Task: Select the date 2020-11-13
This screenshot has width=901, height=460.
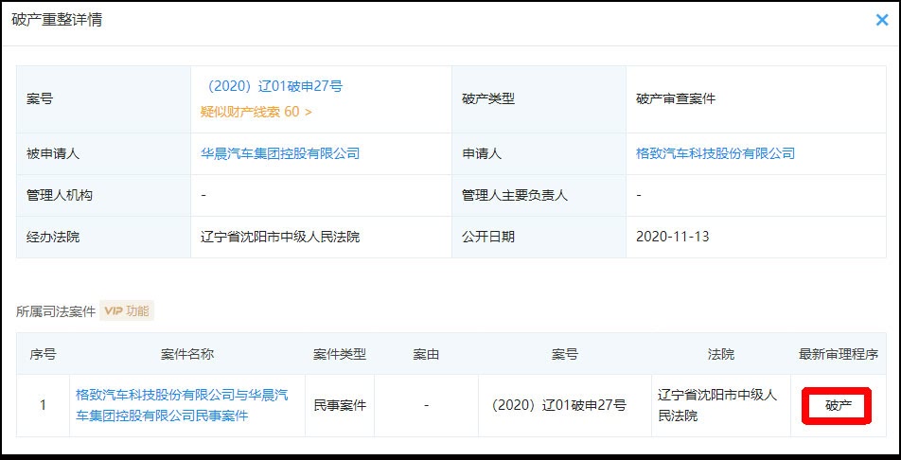Action: click(x=672, y=237)
